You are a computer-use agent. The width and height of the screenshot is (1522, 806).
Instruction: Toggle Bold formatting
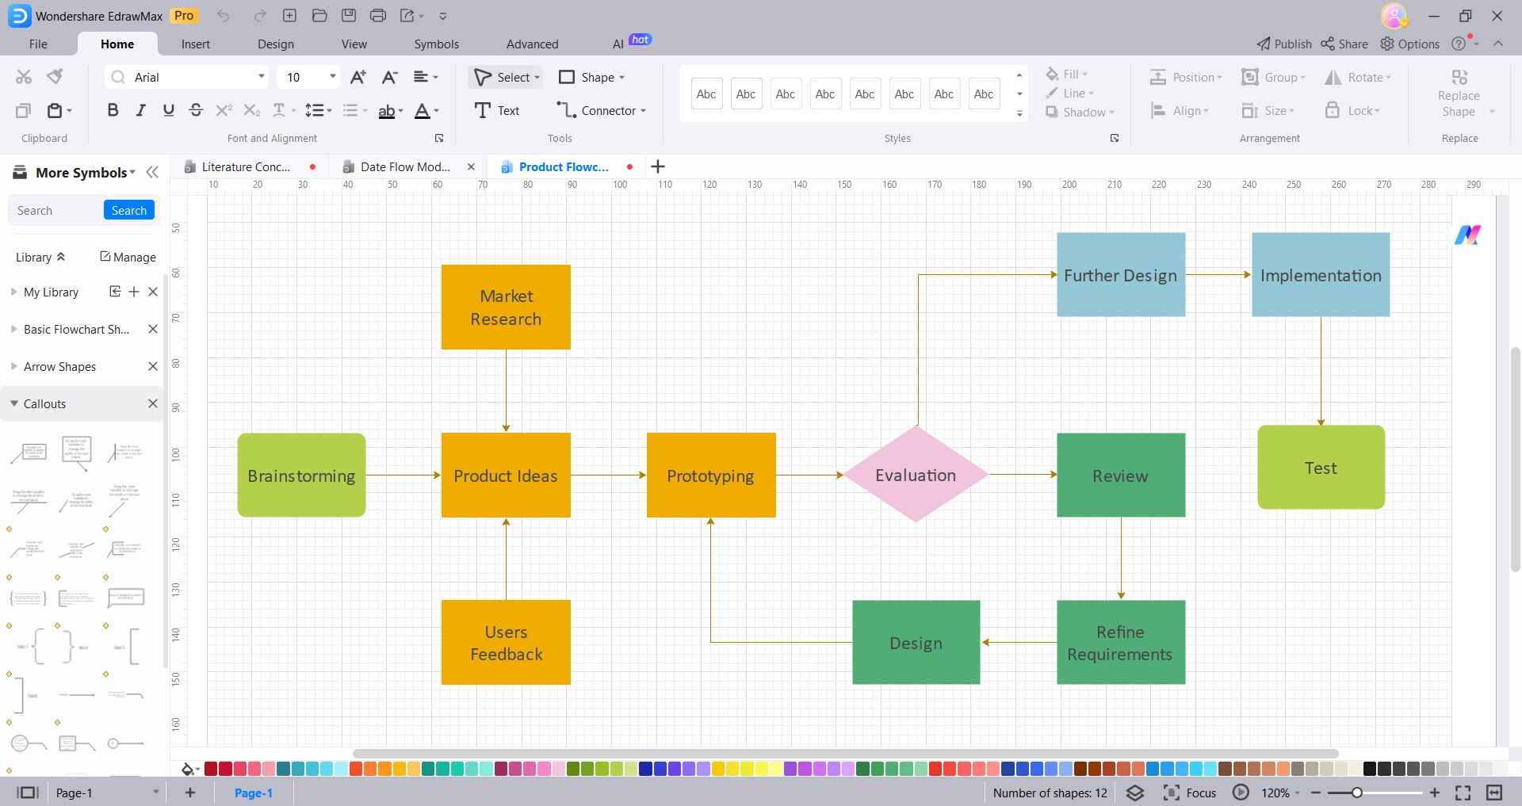click(x=113, y=111)
